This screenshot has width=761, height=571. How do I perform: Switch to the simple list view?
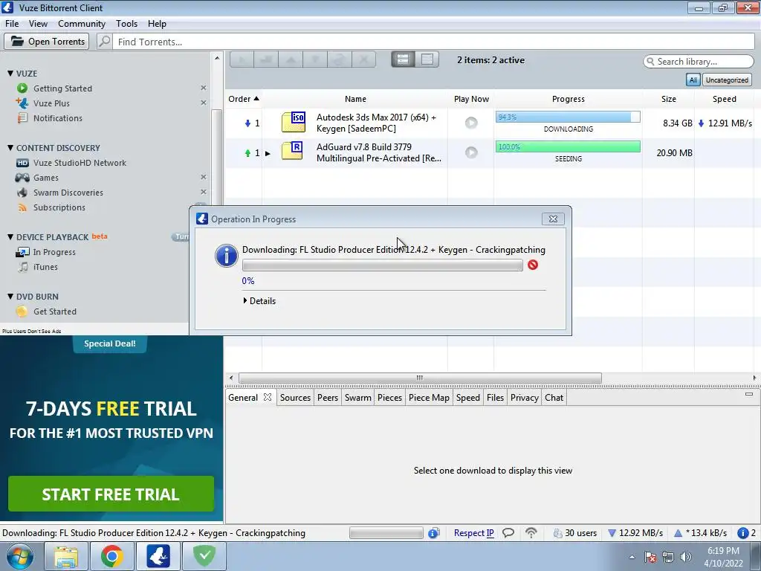click(427, 59)
